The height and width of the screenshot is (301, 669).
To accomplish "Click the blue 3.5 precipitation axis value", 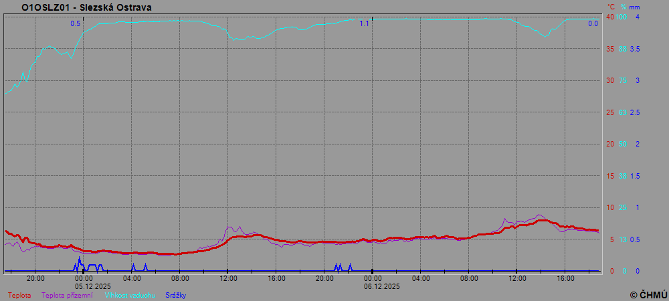I will (634, 49).
